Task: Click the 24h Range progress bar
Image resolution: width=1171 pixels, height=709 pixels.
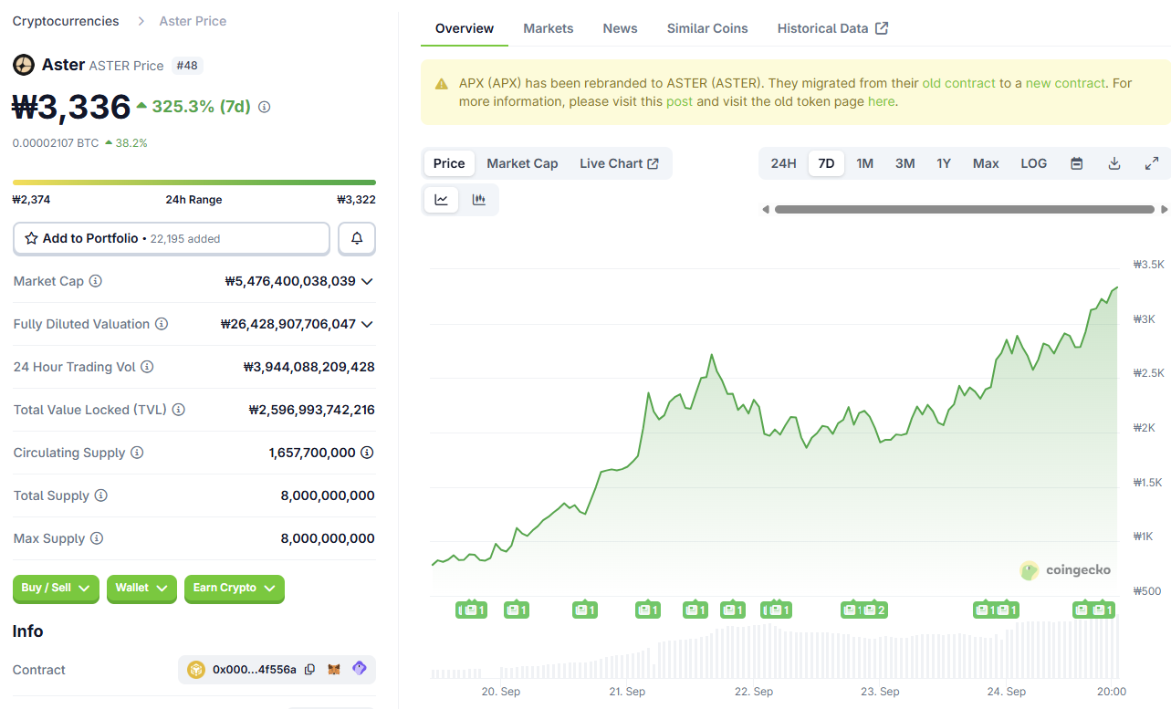Action: (x=194, y=182)
